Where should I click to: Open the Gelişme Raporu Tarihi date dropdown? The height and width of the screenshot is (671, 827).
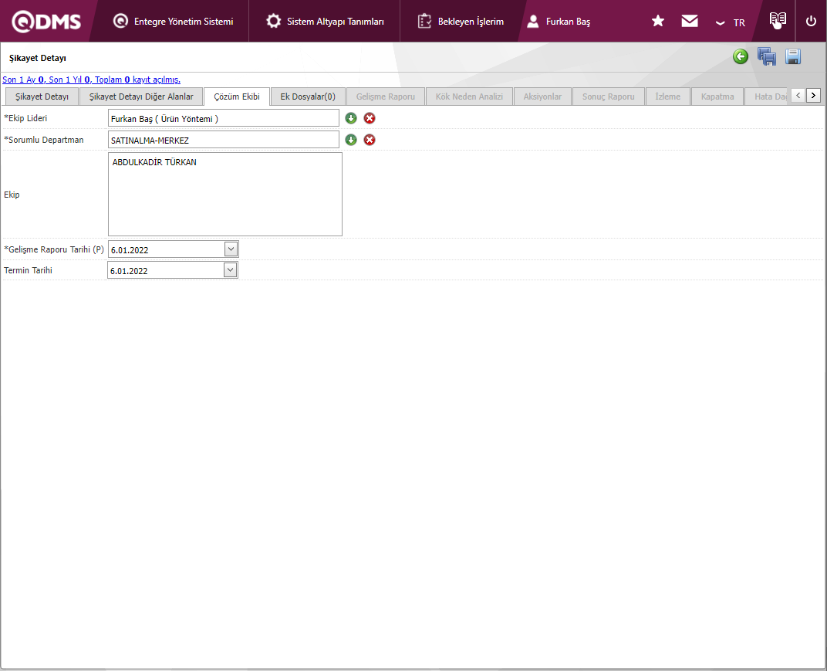[x=231, y=249]
